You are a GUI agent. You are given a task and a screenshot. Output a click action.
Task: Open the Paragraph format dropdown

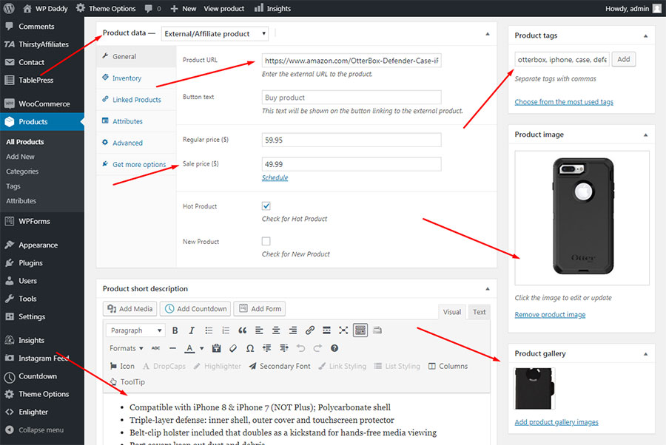[135, 330]
